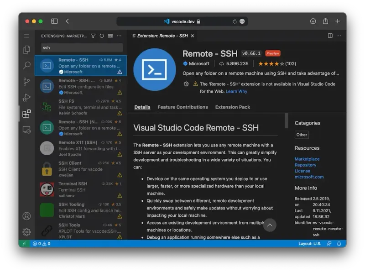Image resolution: width=365 pixels, height=272 pixels.
Task: Select Remote - SSH: Editing configuration files extension
Action: pyautogui.click(x=81, y=86)
